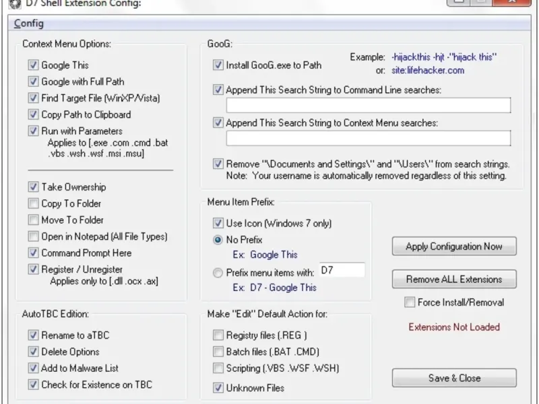Image resolution: width=539 pixels, height=404 pixels.
Task: Disable Copy Path to Clipboard
Action: [x=33, y=114]
